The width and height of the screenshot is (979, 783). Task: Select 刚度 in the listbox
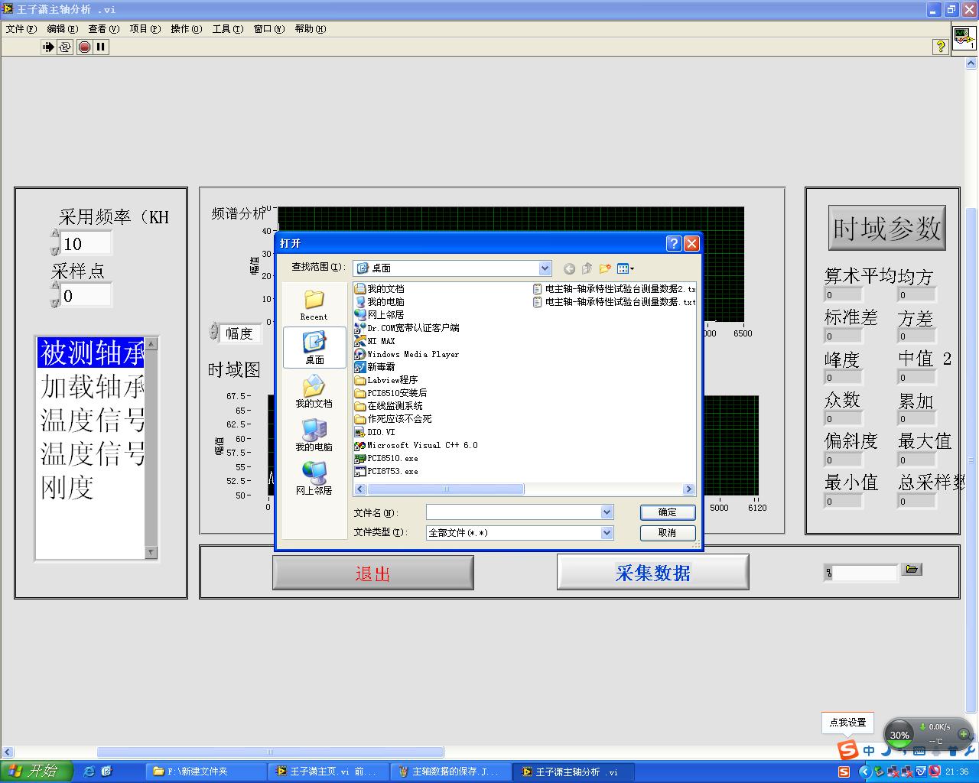tap(91, 487)
